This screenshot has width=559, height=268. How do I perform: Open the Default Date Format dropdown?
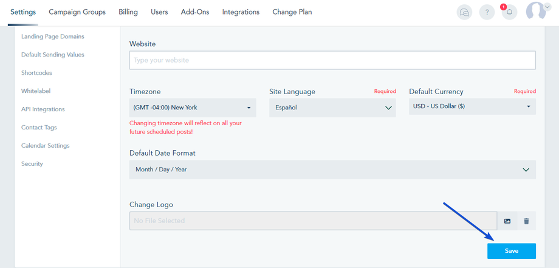coord(332,170)
